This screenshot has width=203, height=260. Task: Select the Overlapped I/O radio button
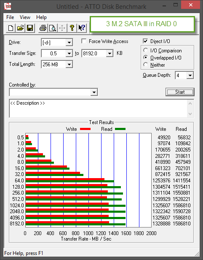coord(146,57)
